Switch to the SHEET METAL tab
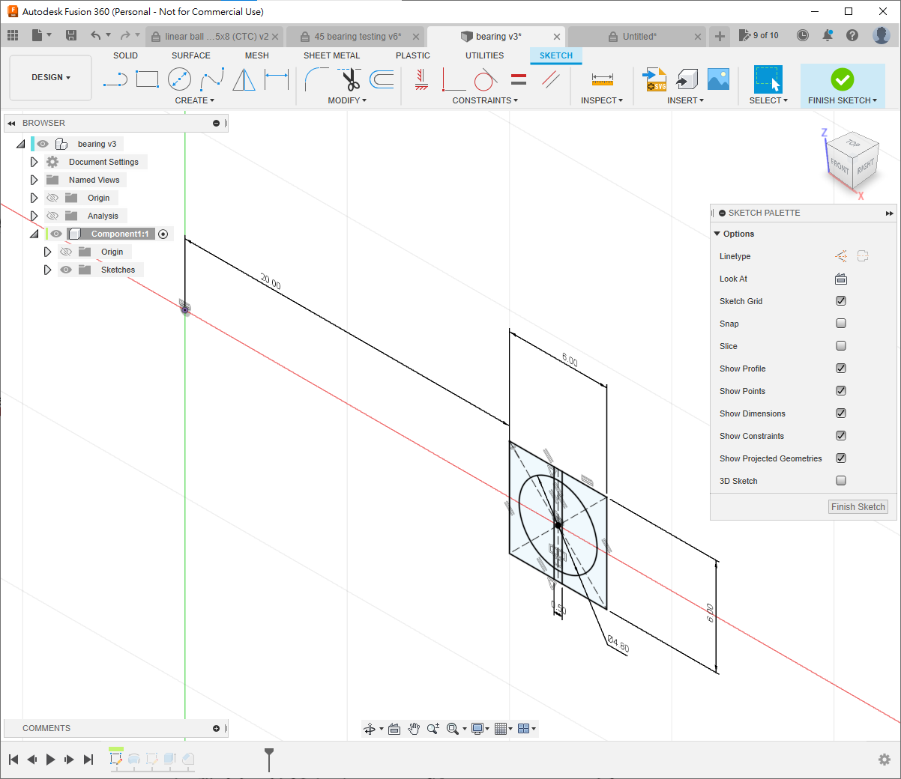 click(331, 55)
